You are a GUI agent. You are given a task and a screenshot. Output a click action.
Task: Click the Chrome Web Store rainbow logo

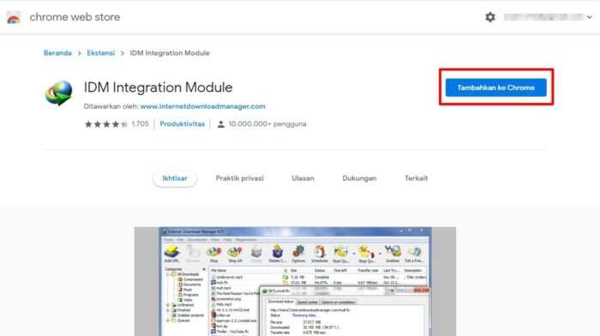(x=14, y=18)
